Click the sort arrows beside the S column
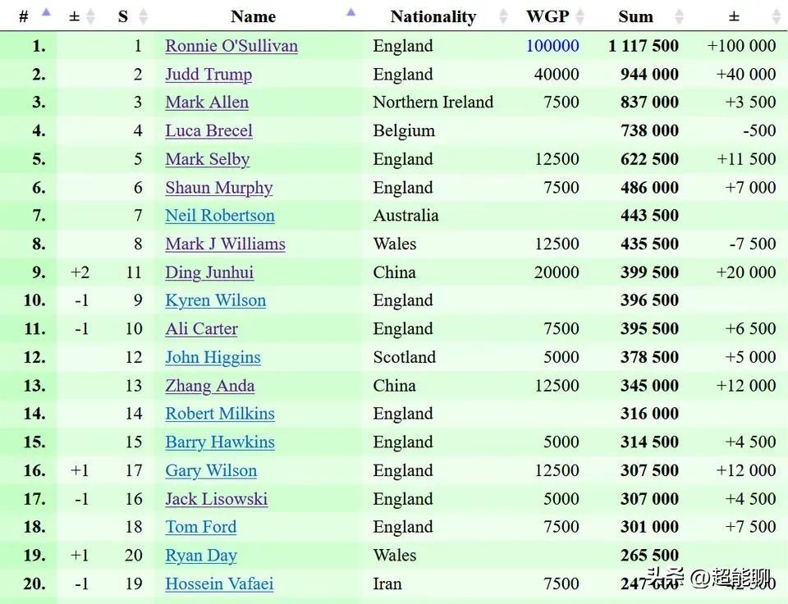Screen dimensions: 788x604 click(x=143, y=16)
